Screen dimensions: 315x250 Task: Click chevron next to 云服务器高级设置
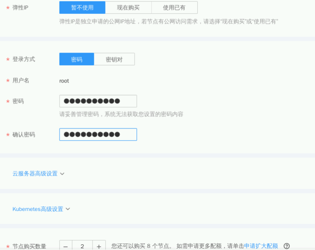(x=62, y=174)
